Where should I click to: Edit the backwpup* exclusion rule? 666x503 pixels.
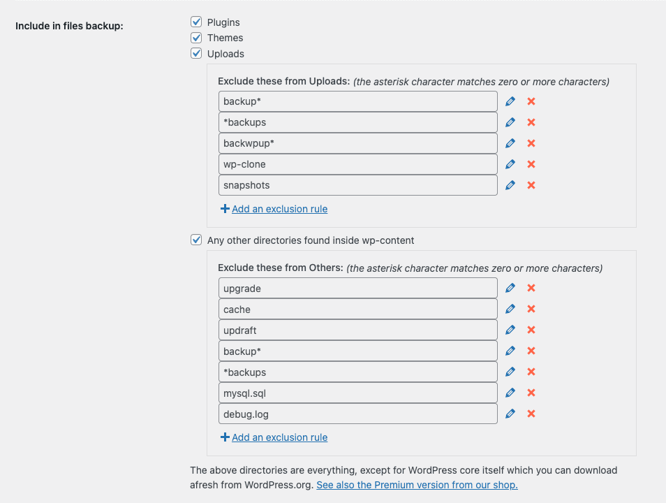[x=510, y=143]
